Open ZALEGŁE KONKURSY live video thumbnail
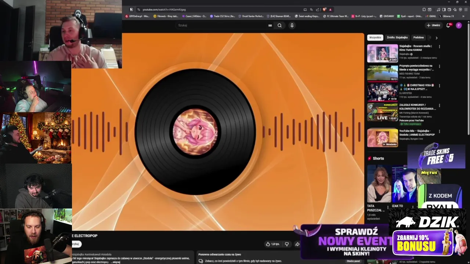Screen dimensions: 470x264 pos(383,112)
